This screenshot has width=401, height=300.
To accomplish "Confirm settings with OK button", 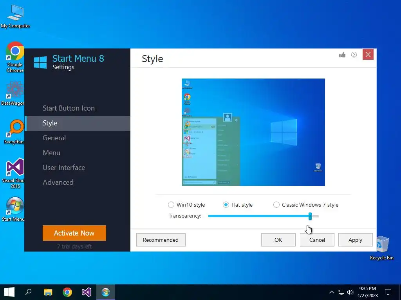I will (278, 240).
